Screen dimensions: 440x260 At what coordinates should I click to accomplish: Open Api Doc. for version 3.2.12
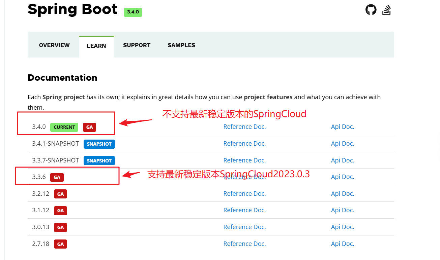click(343, 194)
